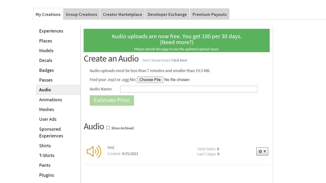Click 'Please refresh the page' banner text
The image size is (326, 183).
click(177, 49)
